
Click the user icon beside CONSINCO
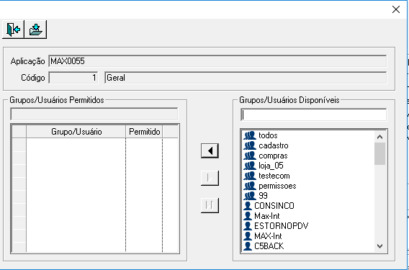click(248, 206)
